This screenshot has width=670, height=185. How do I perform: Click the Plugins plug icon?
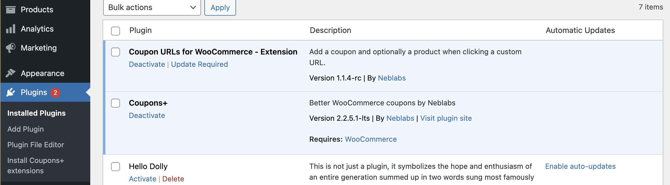(x=11, y=92)
